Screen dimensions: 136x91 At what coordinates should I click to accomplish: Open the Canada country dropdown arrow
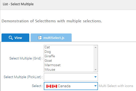coord(95,86)
